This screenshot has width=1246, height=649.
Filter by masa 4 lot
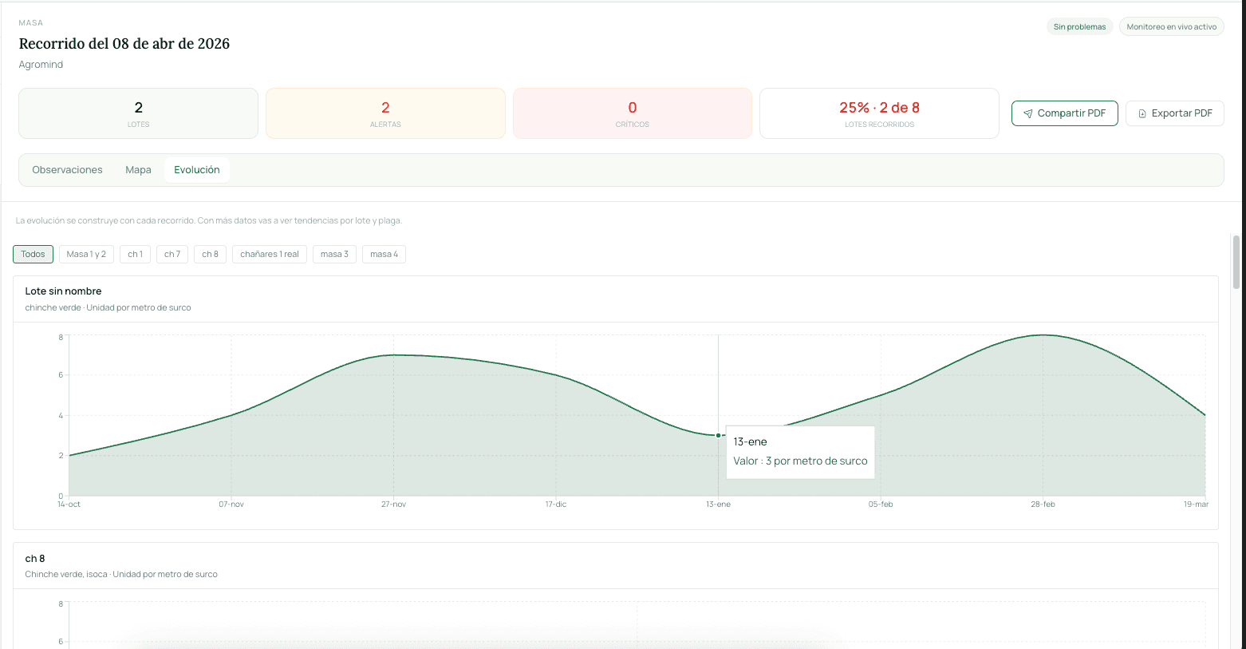[x=384, y=254]
